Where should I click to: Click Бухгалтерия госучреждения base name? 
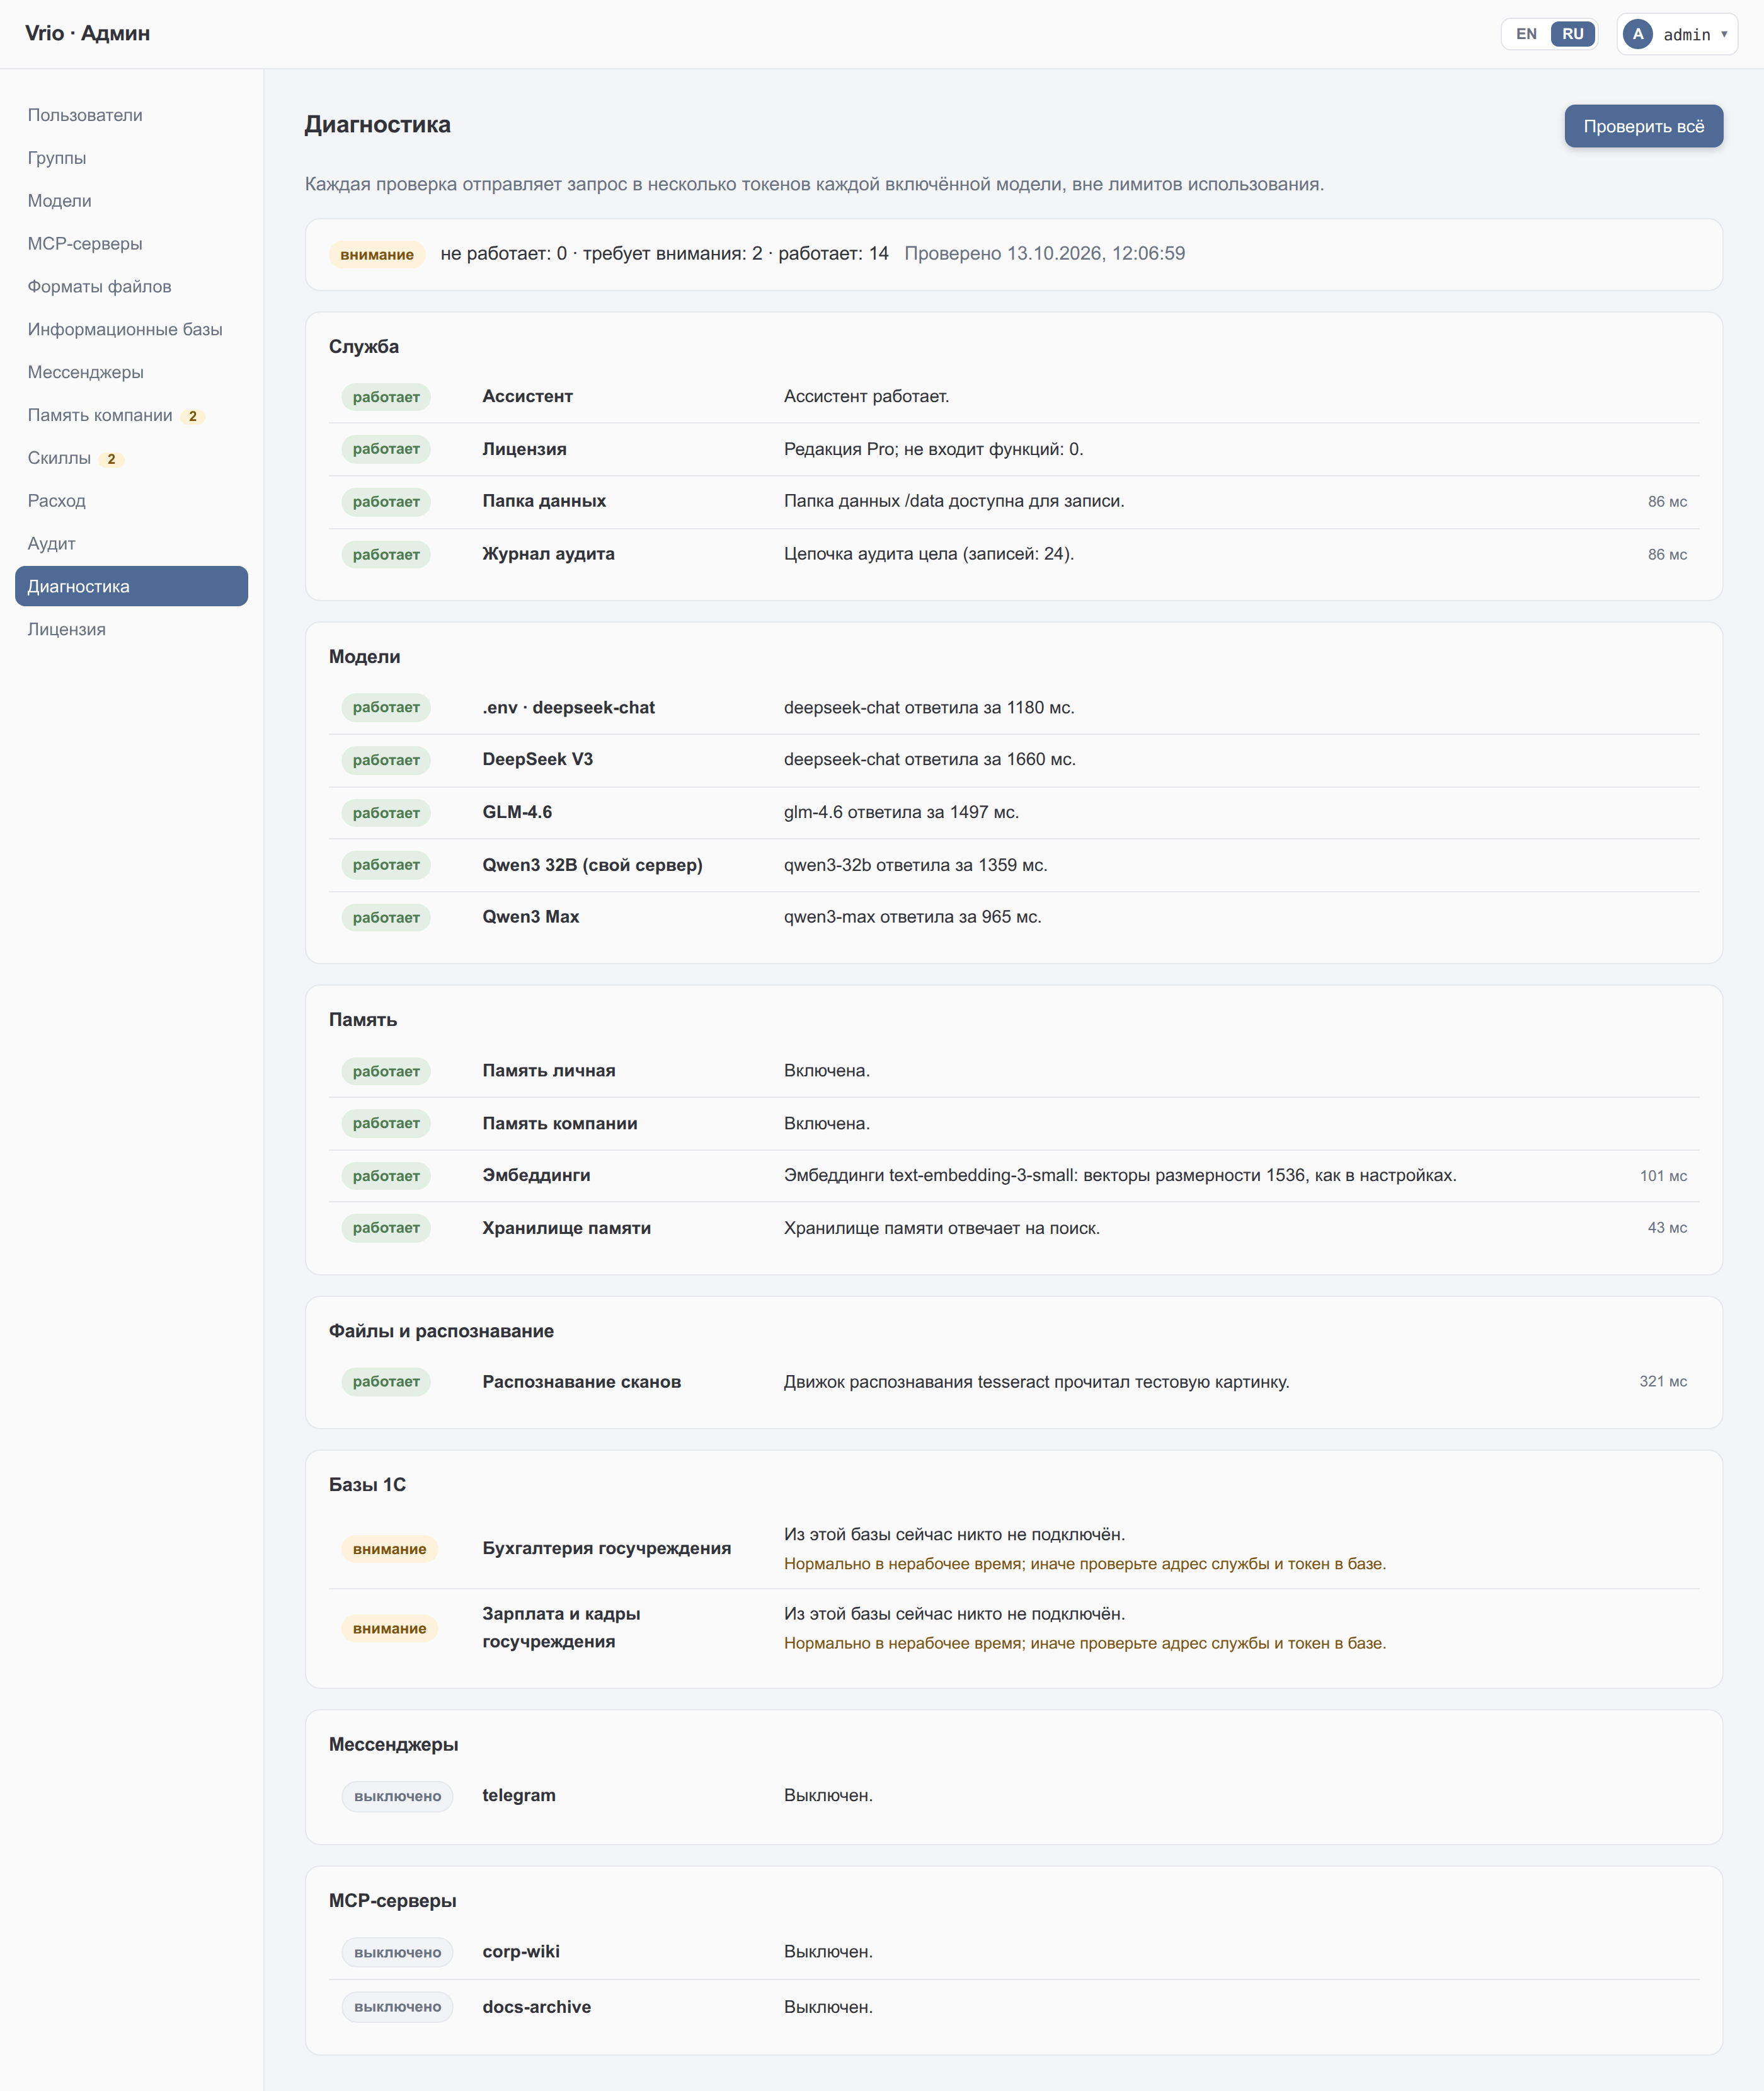tap(606, 1548)
